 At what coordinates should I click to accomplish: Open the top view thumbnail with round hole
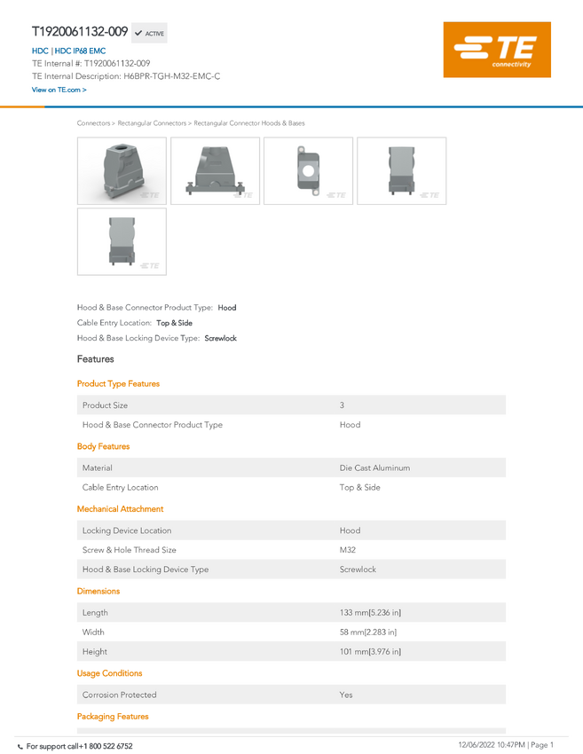[x=308, y=170]
